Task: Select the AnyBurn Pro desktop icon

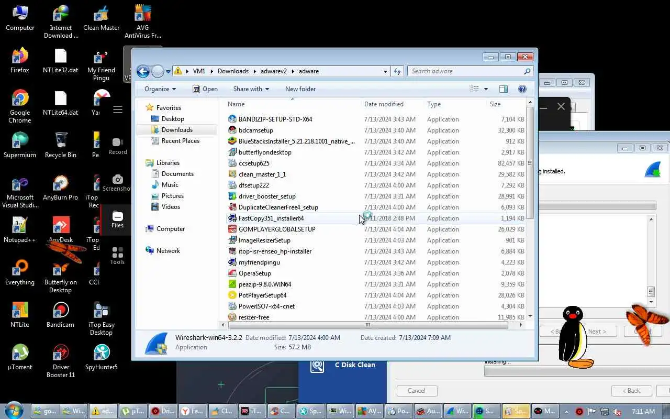Action: pyautogui.click(x=61, y=188)
